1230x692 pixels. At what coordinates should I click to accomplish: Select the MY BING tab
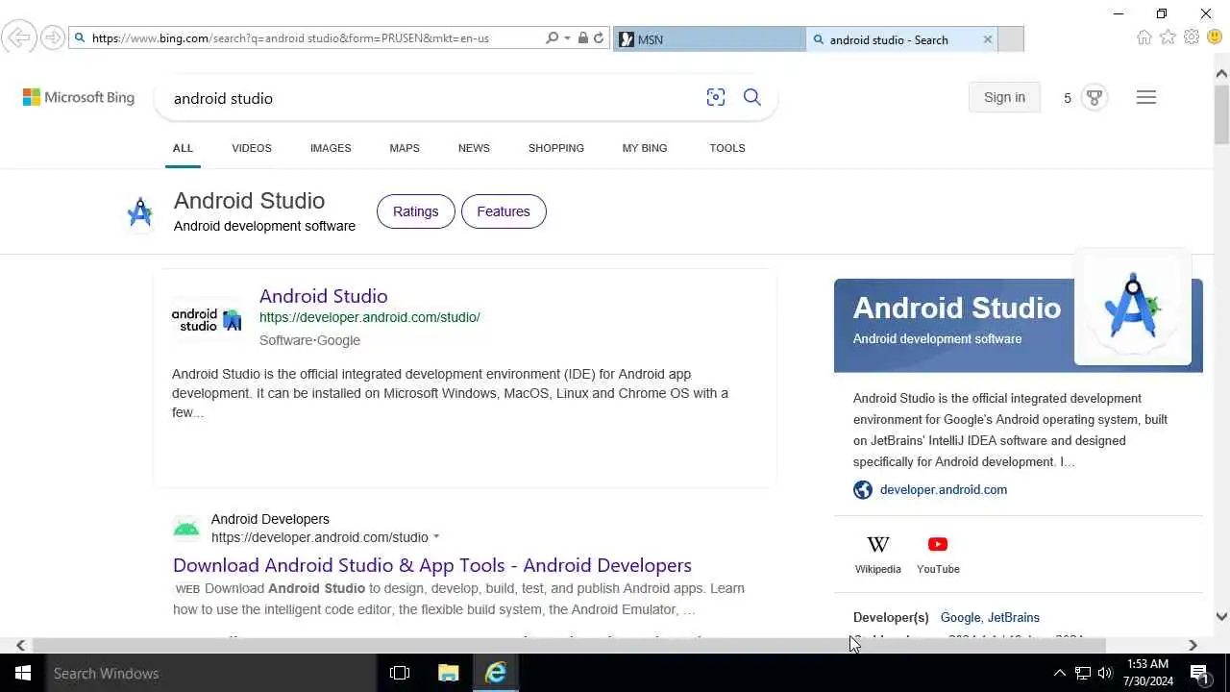[x=645, y=148]
